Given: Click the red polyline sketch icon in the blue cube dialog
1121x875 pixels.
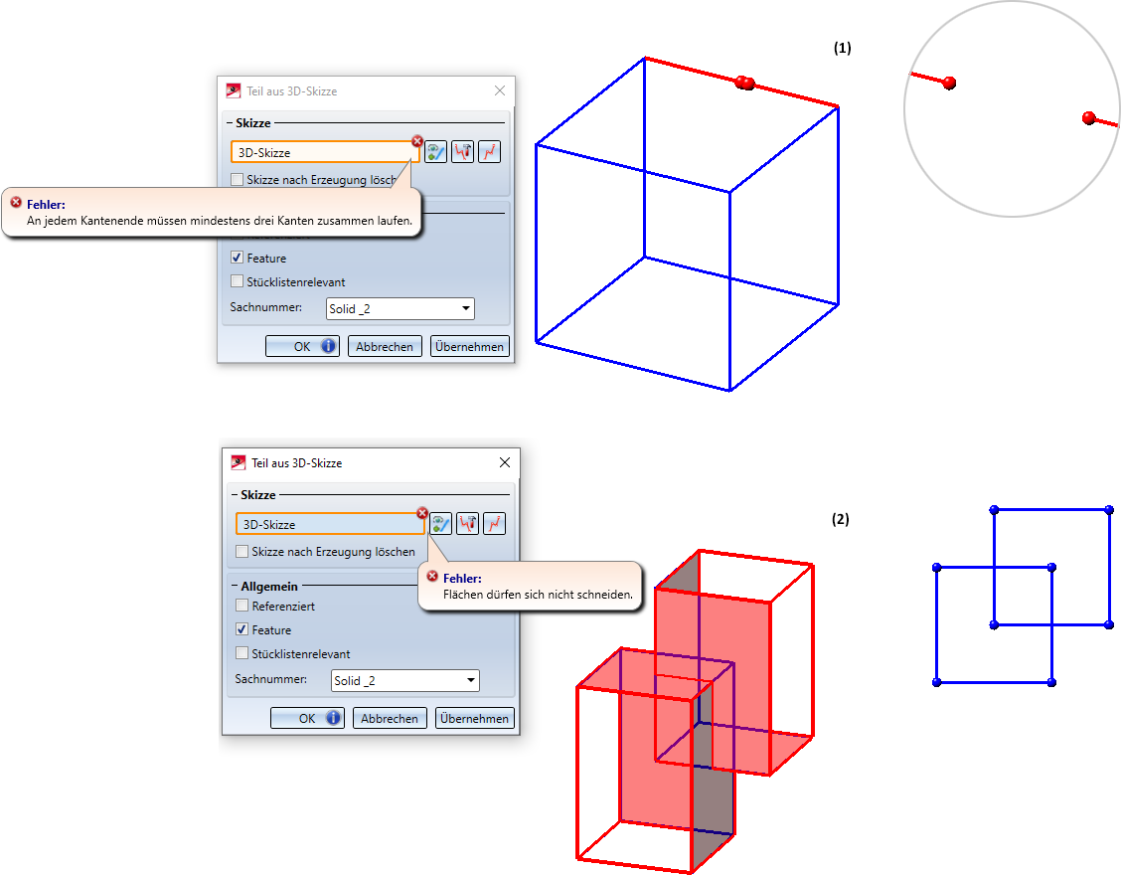Looking at the screenshot, I should (x=489, y=152).
